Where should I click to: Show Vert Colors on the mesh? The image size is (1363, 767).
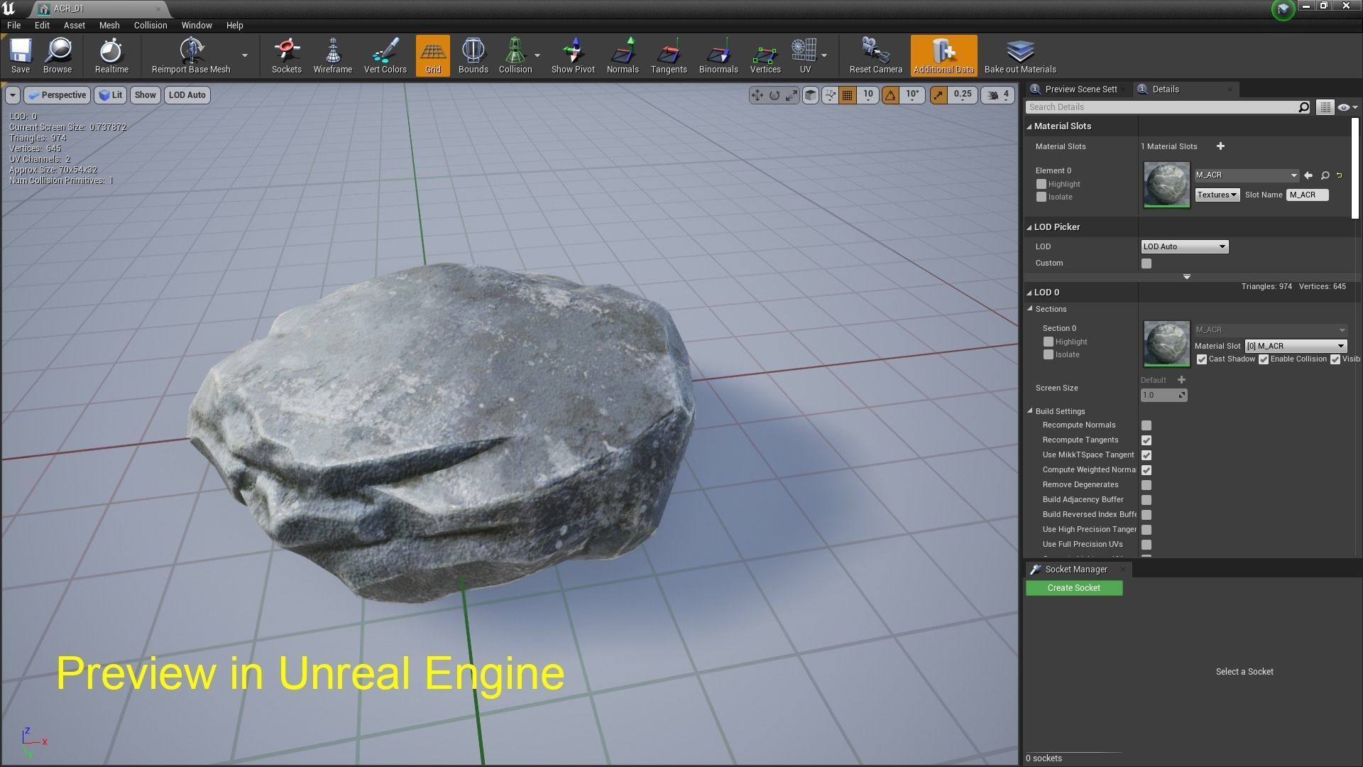(x=385, y=55)
